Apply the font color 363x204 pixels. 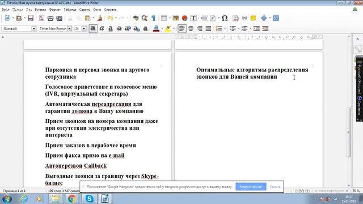[157, 28]
